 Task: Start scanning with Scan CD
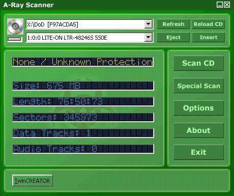tap(198, 63)
